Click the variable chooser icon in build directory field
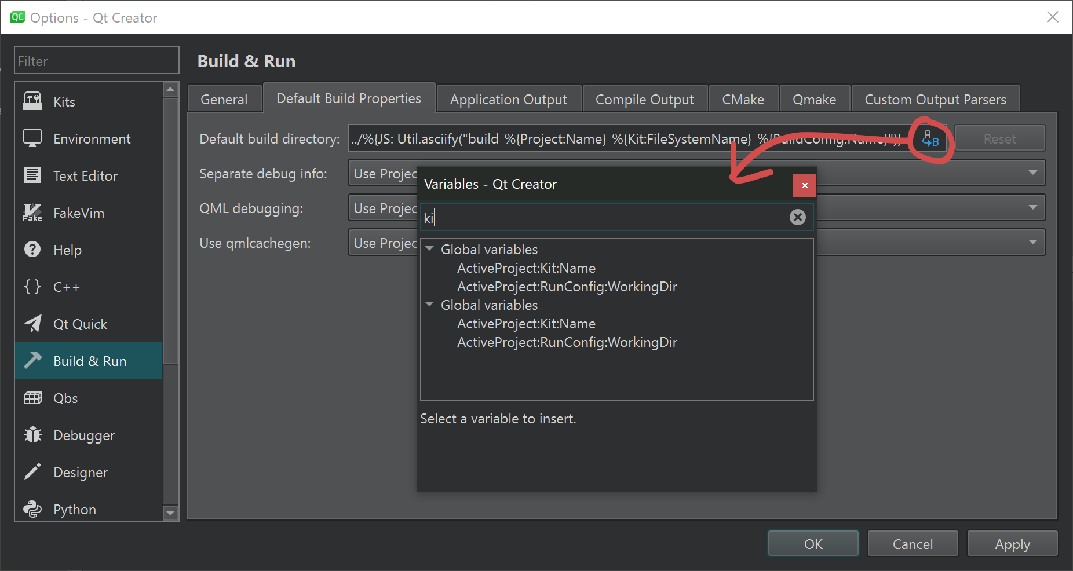 tap(930, 139)
